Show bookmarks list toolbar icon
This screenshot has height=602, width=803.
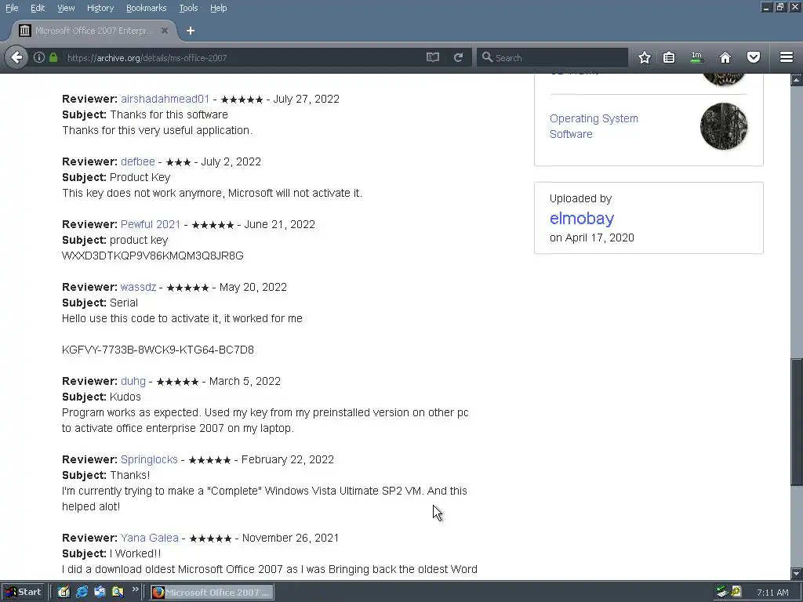pyautogui.click(x=669, y=57)
